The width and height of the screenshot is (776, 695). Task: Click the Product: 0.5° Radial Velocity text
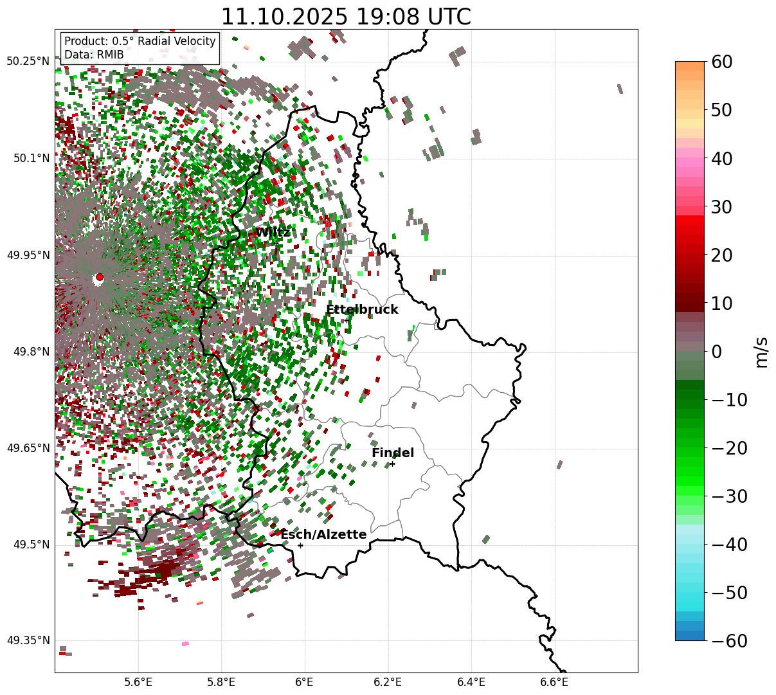tap(140, 41)
